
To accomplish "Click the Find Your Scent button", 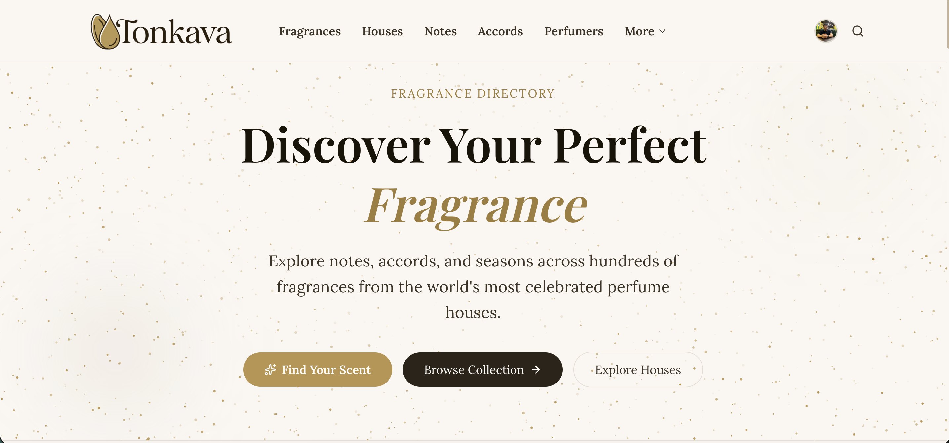I will pyautogui.click(x=318, y=370).
